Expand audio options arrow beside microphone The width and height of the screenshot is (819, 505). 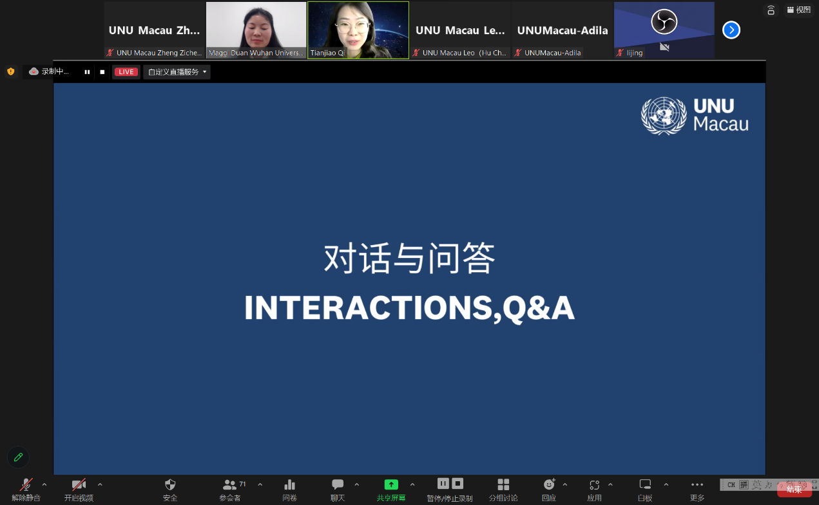click(x=44, y=484)
